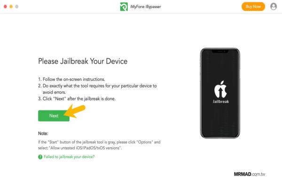
Task: Click the "Note:" label
Action: (x=43, y=133)
